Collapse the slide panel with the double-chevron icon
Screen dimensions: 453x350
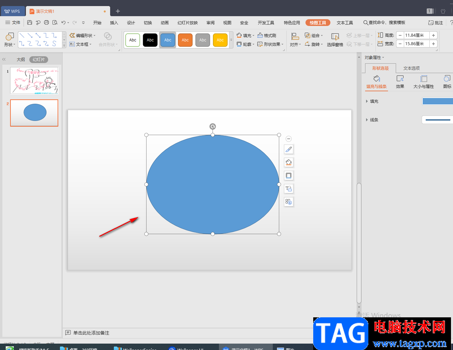pyautogui.click(x=4, y=59)
